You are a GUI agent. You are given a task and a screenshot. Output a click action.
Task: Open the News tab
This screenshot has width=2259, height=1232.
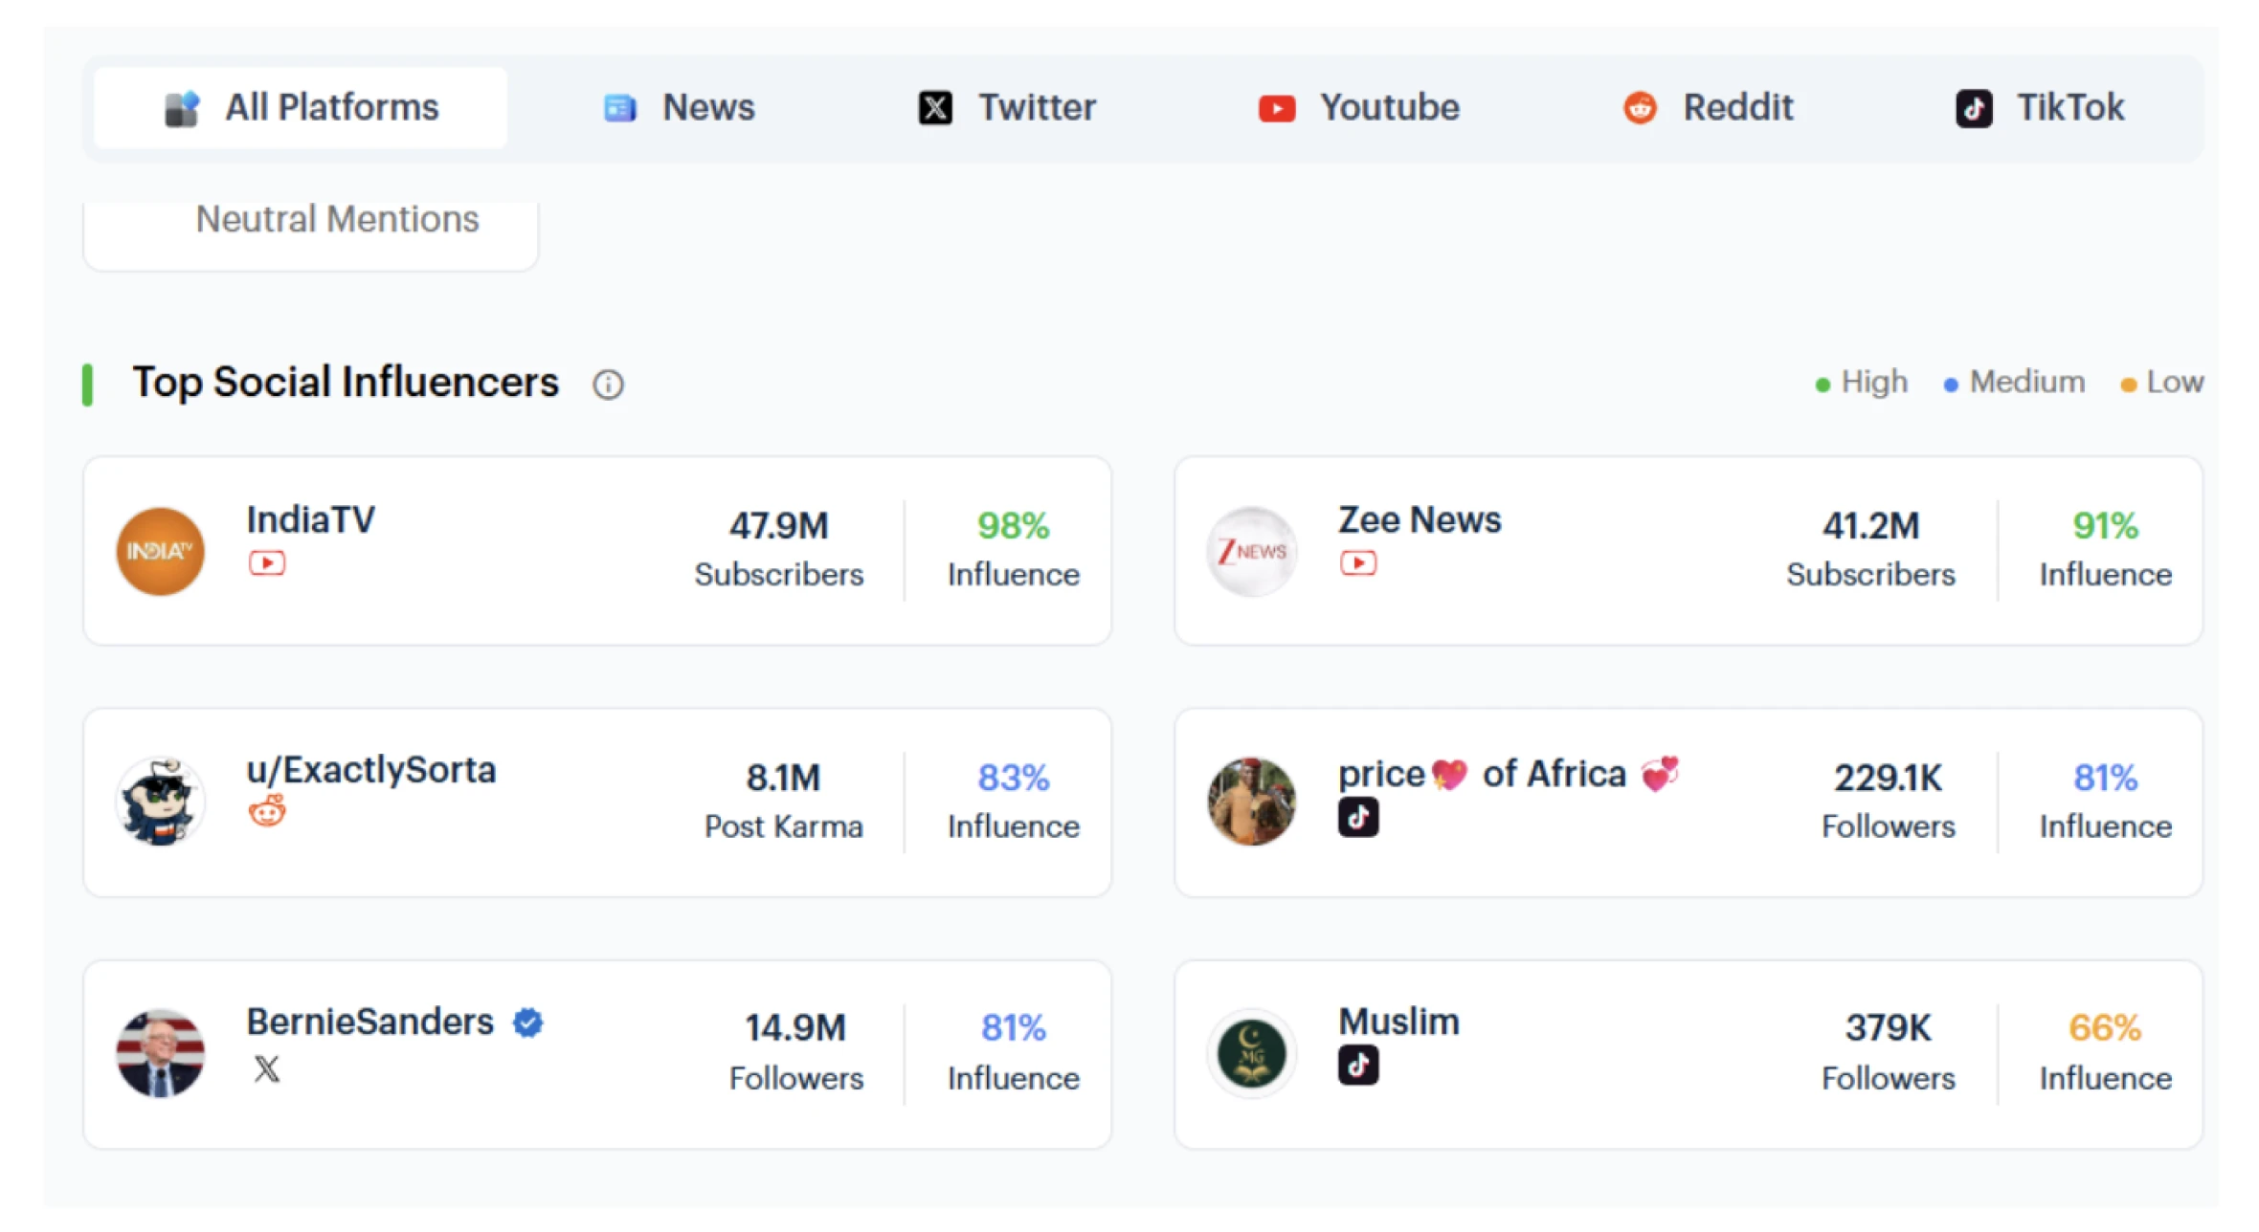point(679,108)
